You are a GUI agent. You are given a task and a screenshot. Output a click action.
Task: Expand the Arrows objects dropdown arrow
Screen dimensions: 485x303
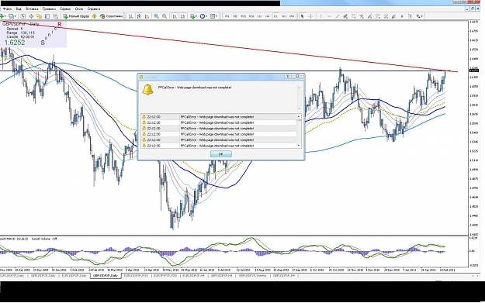click(421, 16)
